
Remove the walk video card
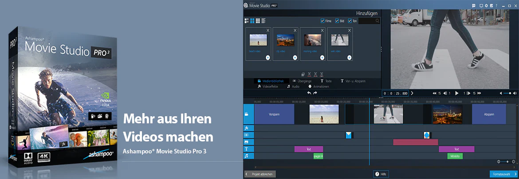349,30
